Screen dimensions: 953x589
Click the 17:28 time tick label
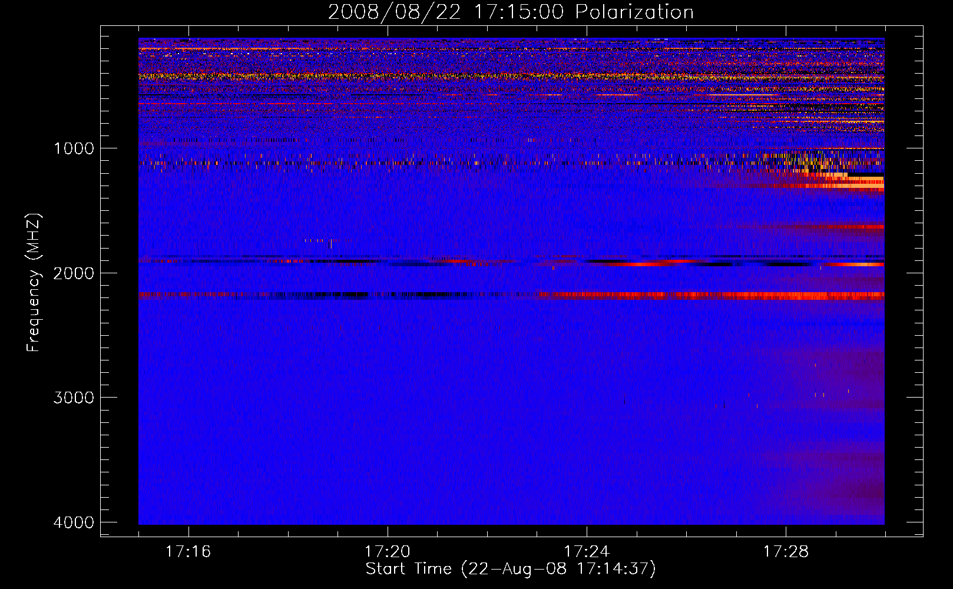(786, 551)
